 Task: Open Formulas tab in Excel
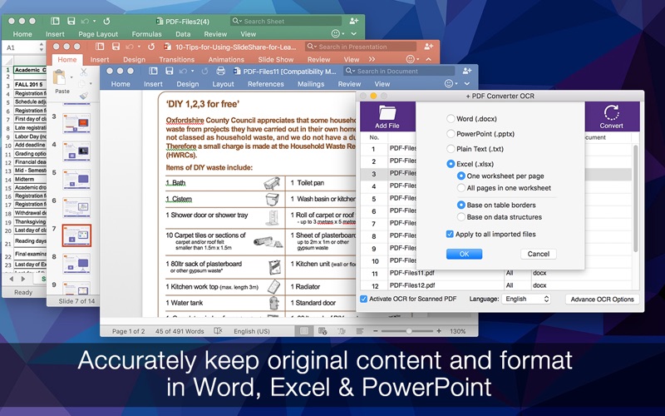[146, 33]
